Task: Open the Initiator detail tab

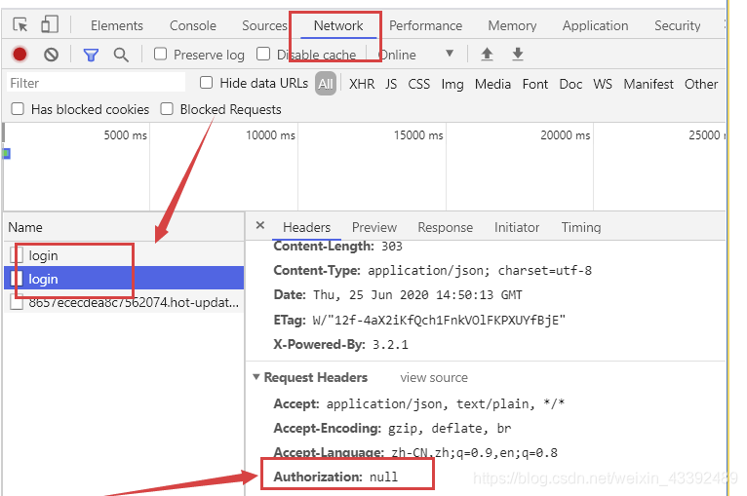Action: 517,227
